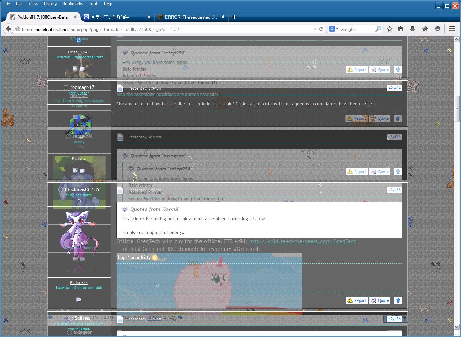Image resolution: width=461 pixels, height=337 pixels.
Task: Click the chat smiley toolbar icon
Action: [x=437, y=29]
